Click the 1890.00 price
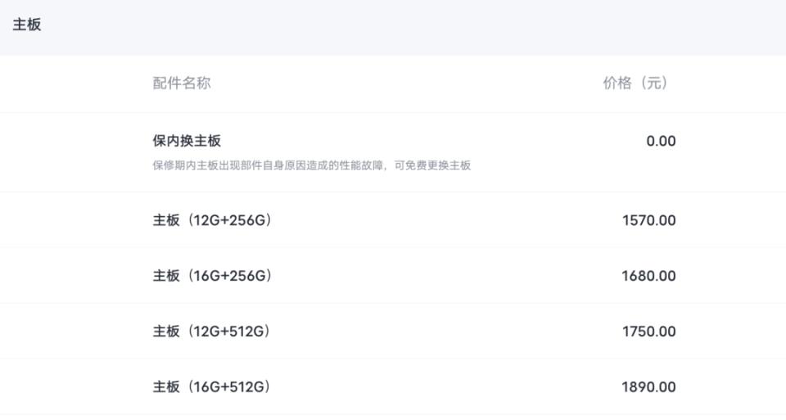This screenshot has height=420, width=786. (648, 387)
